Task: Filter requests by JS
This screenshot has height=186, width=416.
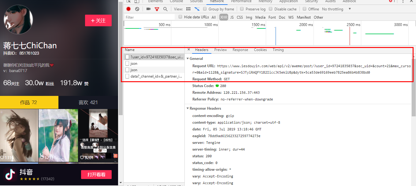Action: 232,17
